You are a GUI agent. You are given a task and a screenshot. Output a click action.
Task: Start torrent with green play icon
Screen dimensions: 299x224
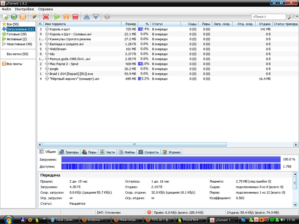pos(57,17)
